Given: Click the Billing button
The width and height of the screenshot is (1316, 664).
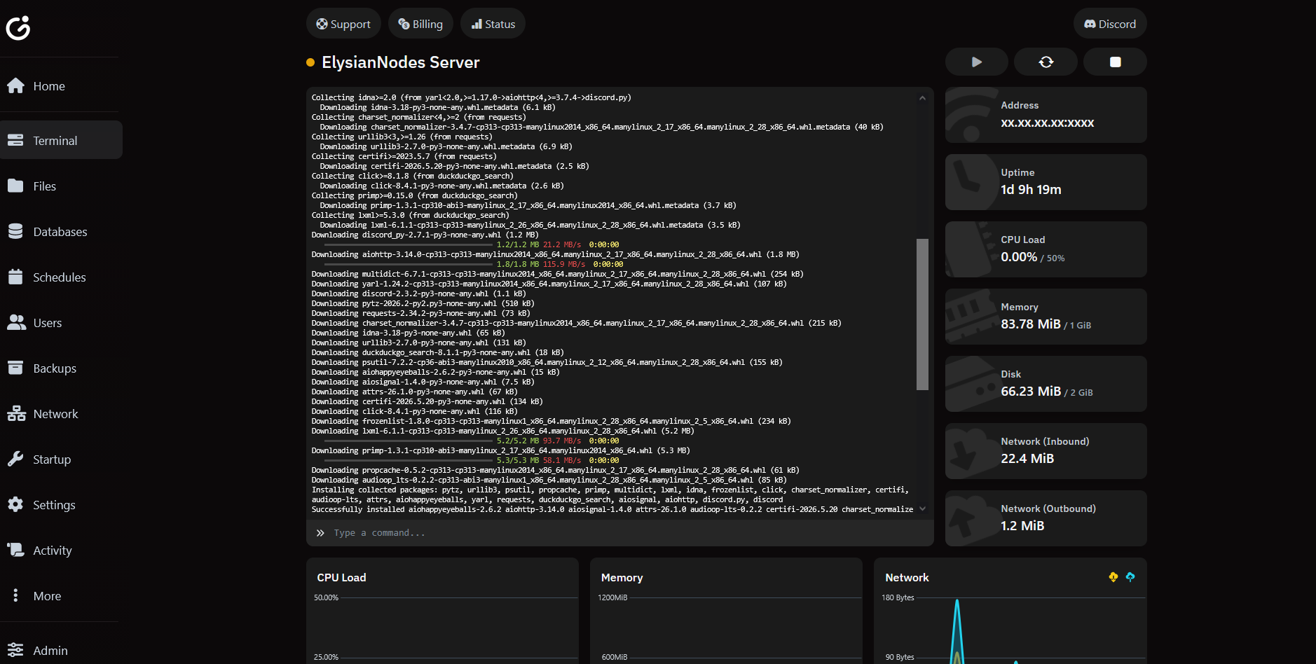Looking at the screenshot, I should (420, 24).
